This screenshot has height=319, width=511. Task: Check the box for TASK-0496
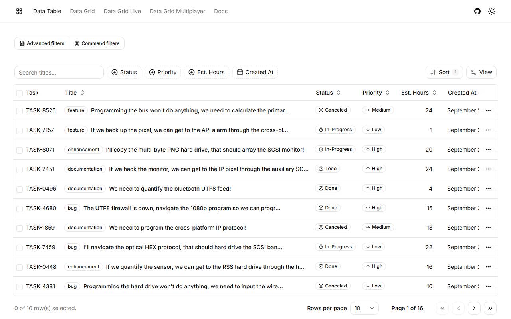tap(20, 189)
